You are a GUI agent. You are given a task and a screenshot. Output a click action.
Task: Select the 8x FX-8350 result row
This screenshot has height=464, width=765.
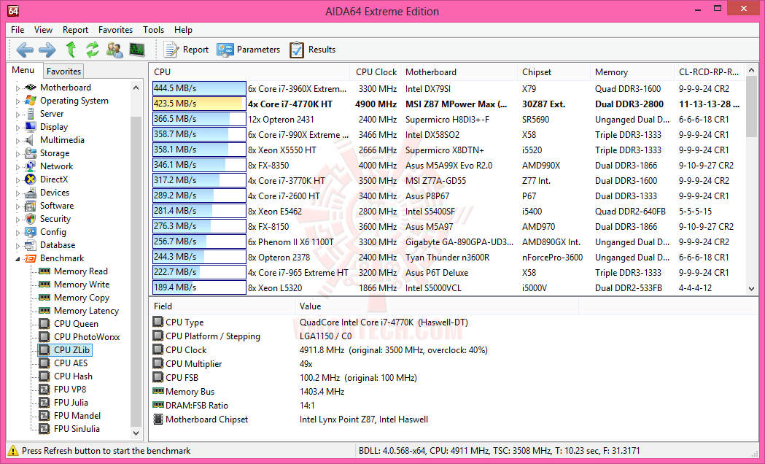coord(448,165)
